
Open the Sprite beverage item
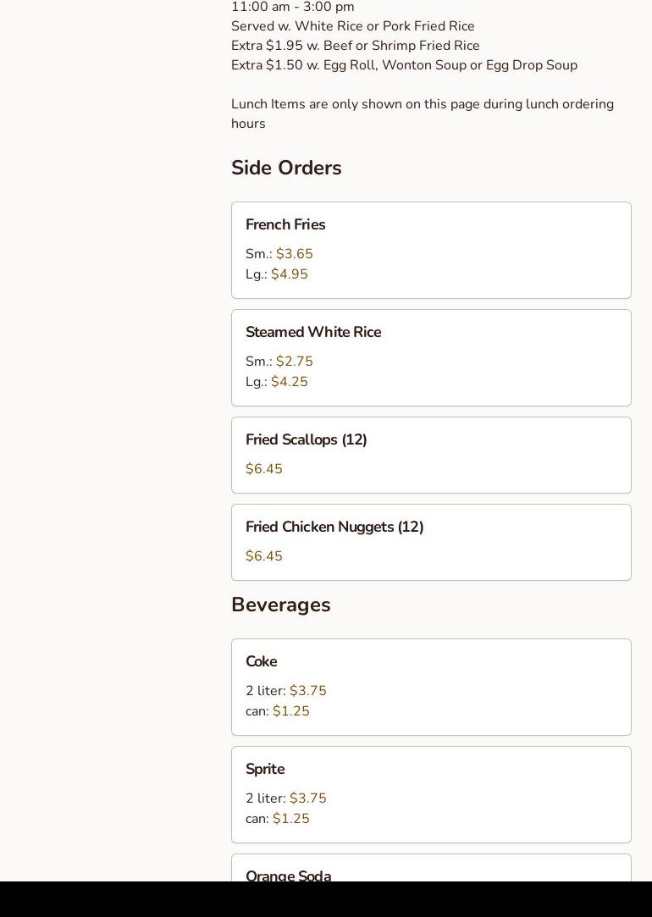tap(265, 769)
